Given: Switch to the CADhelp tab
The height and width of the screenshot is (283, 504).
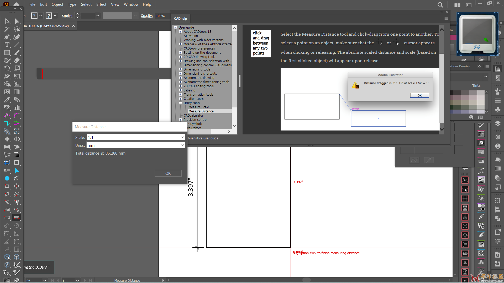Looking at the screenshot, I should coord(180,19).
